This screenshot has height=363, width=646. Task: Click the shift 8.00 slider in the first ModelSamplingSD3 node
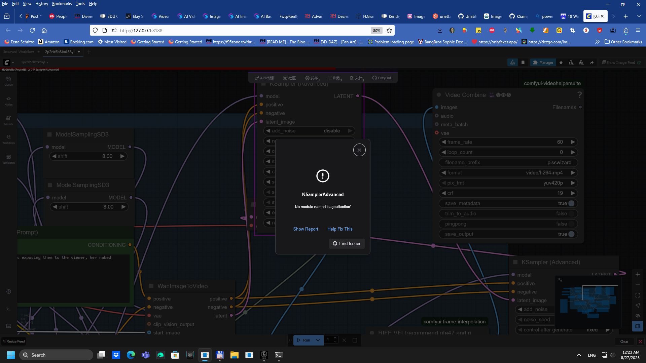pyautogui.click(x=88, y=156)
